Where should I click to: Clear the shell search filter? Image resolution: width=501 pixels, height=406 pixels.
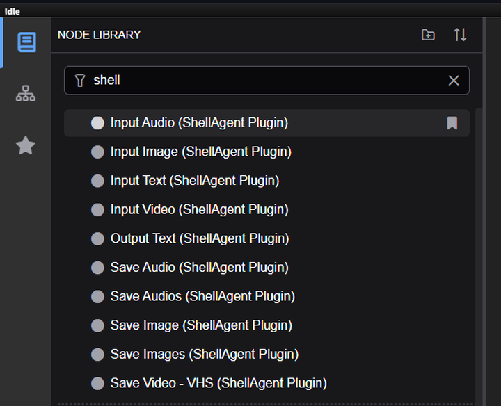tap(454, 81)
